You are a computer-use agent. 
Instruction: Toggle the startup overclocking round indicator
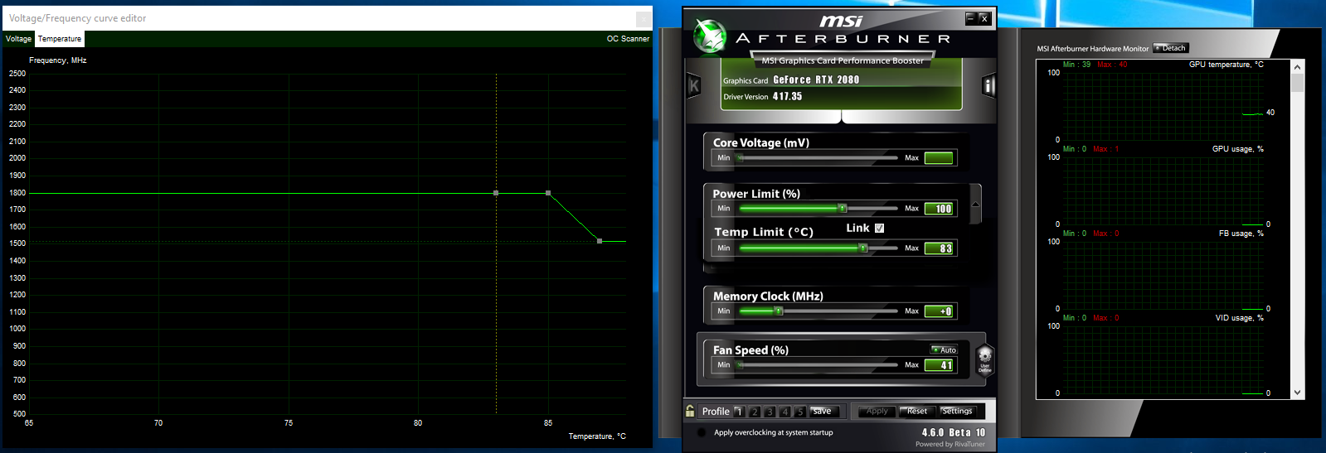pyautogui.click(x=702, y=432)
